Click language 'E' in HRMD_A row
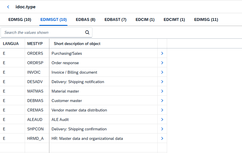 (x=4, y=138)
